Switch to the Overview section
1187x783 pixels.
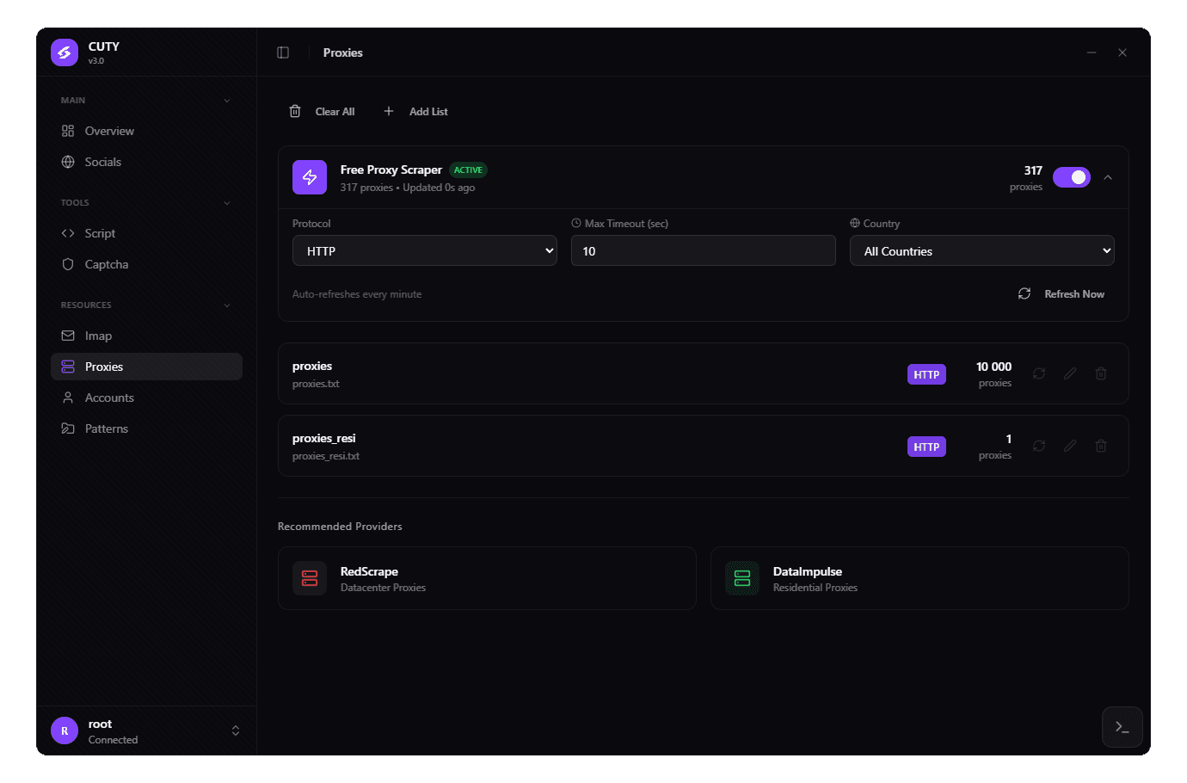(x=108, y=131)
